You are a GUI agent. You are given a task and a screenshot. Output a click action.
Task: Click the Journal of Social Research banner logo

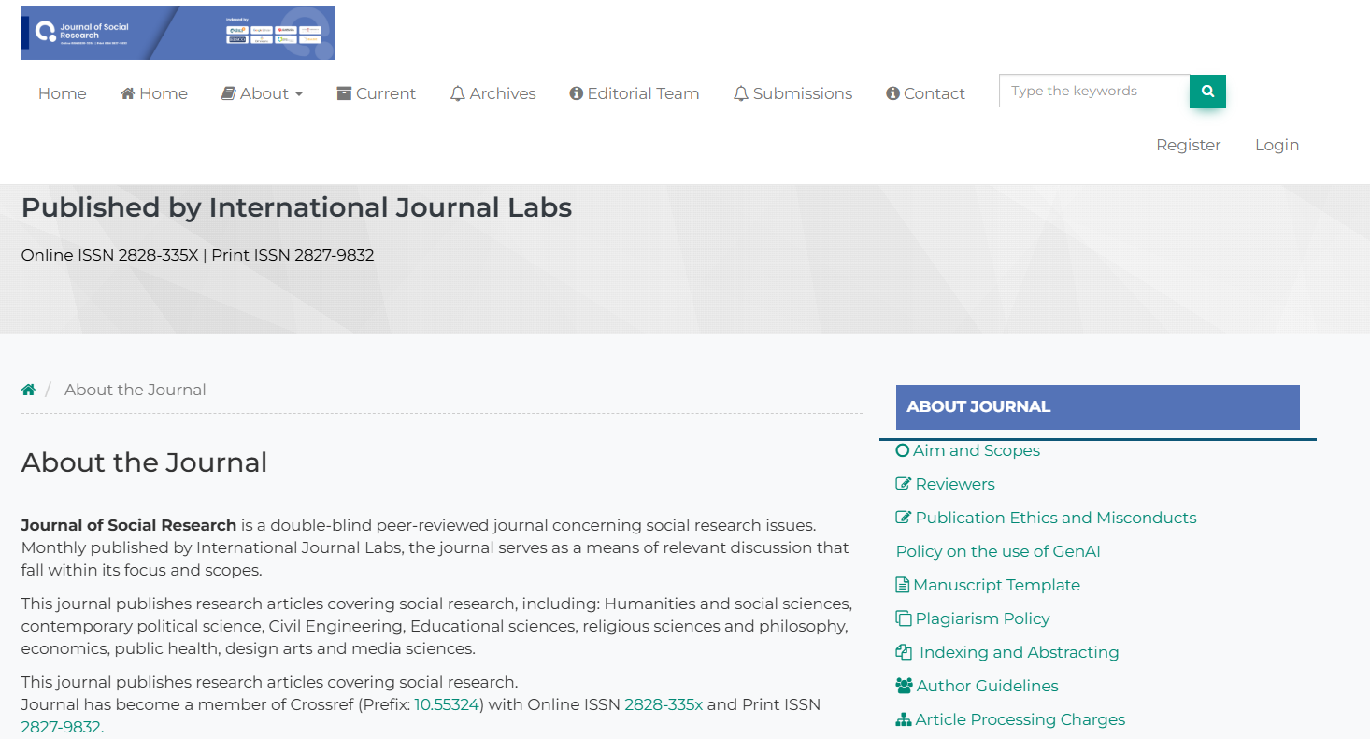coord(178,33)
